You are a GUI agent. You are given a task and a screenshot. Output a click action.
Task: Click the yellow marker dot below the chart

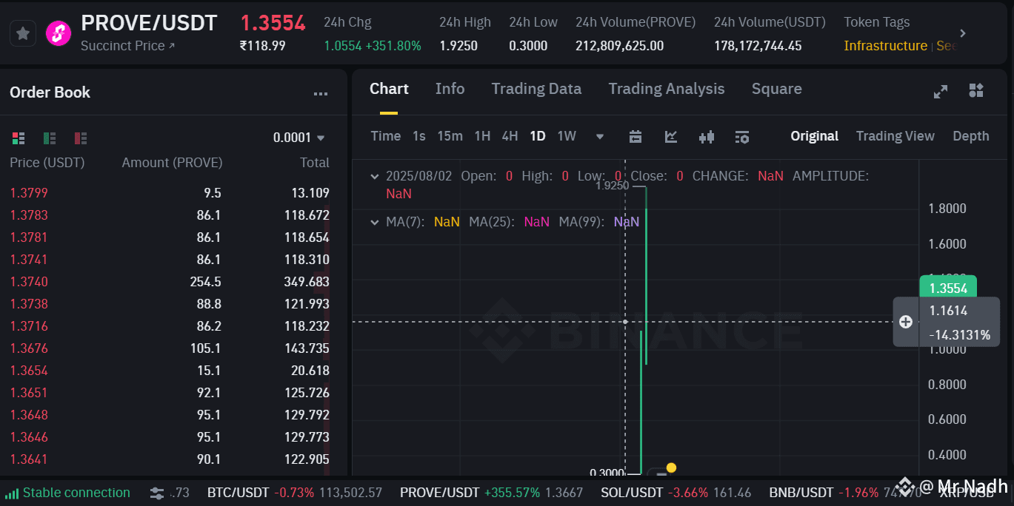click(671, 468)
